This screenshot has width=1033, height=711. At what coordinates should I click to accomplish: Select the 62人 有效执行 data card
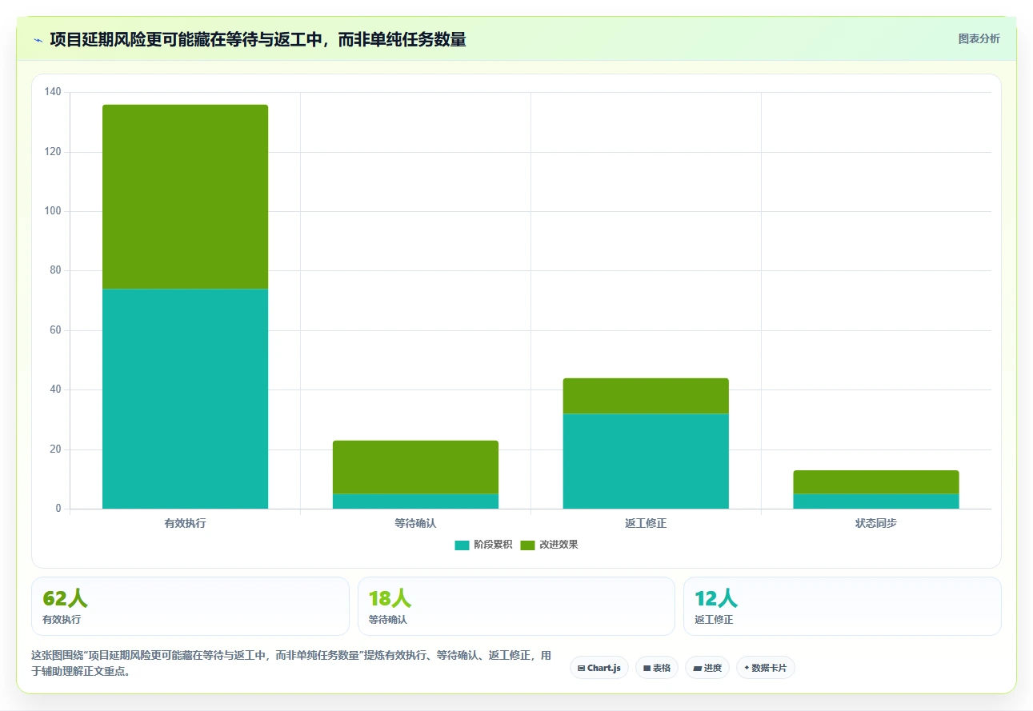[x=190, y=606]
